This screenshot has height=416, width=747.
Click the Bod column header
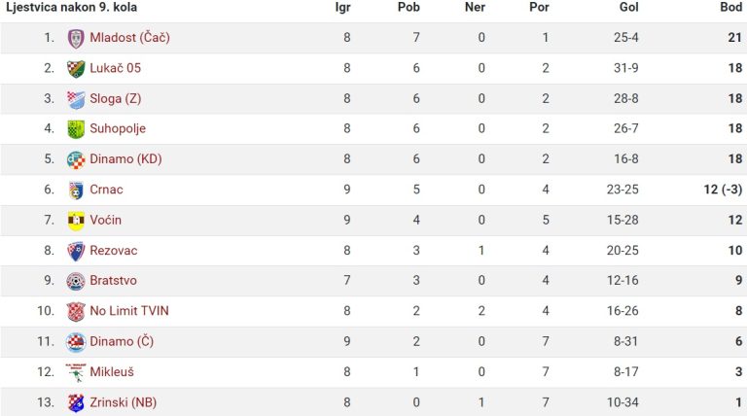coord(730,7)
